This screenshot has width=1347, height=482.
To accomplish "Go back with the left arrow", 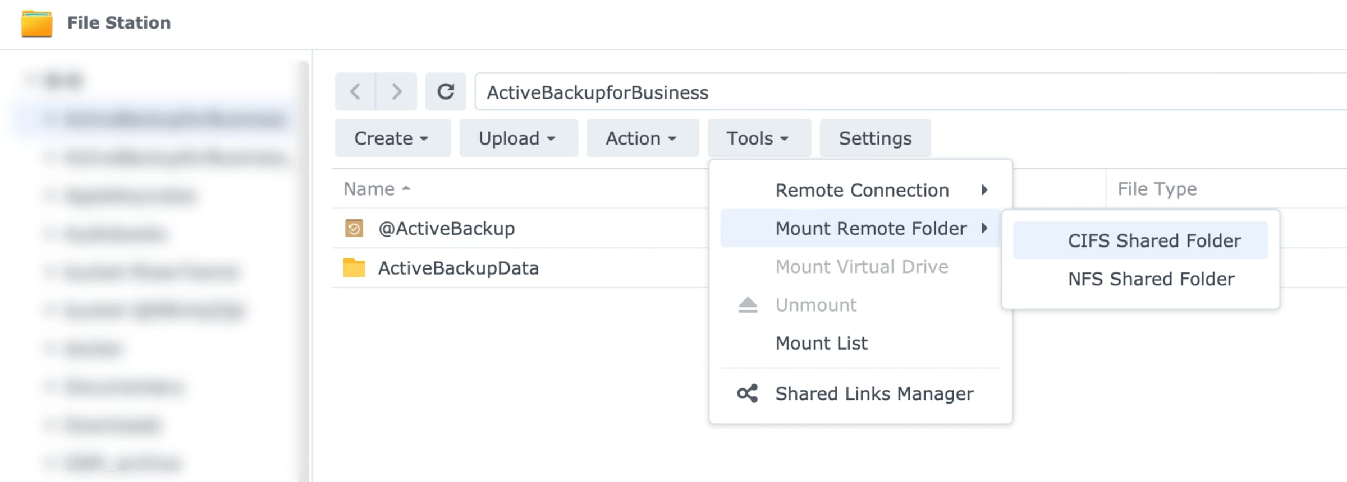I will [355, 91].
